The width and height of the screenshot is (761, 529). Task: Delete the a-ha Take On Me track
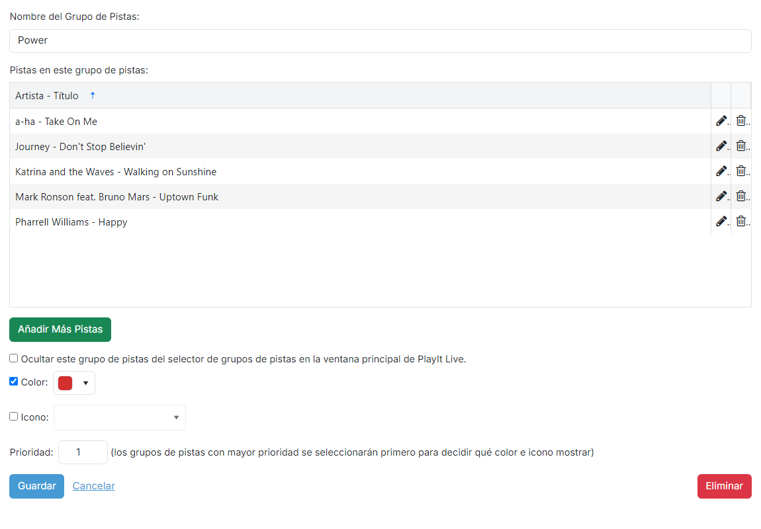point(741,121)
